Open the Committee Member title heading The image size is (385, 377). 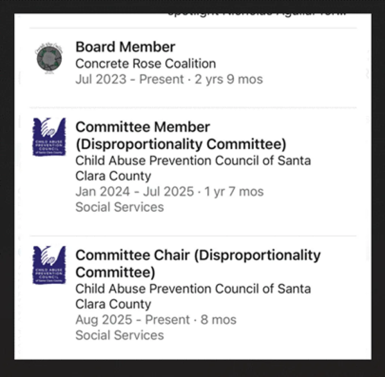[x=142, y=127]
